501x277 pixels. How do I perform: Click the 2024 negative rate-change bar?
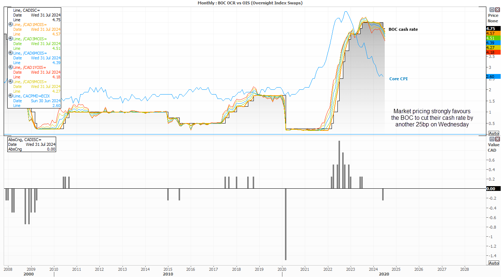coord(383,195)
